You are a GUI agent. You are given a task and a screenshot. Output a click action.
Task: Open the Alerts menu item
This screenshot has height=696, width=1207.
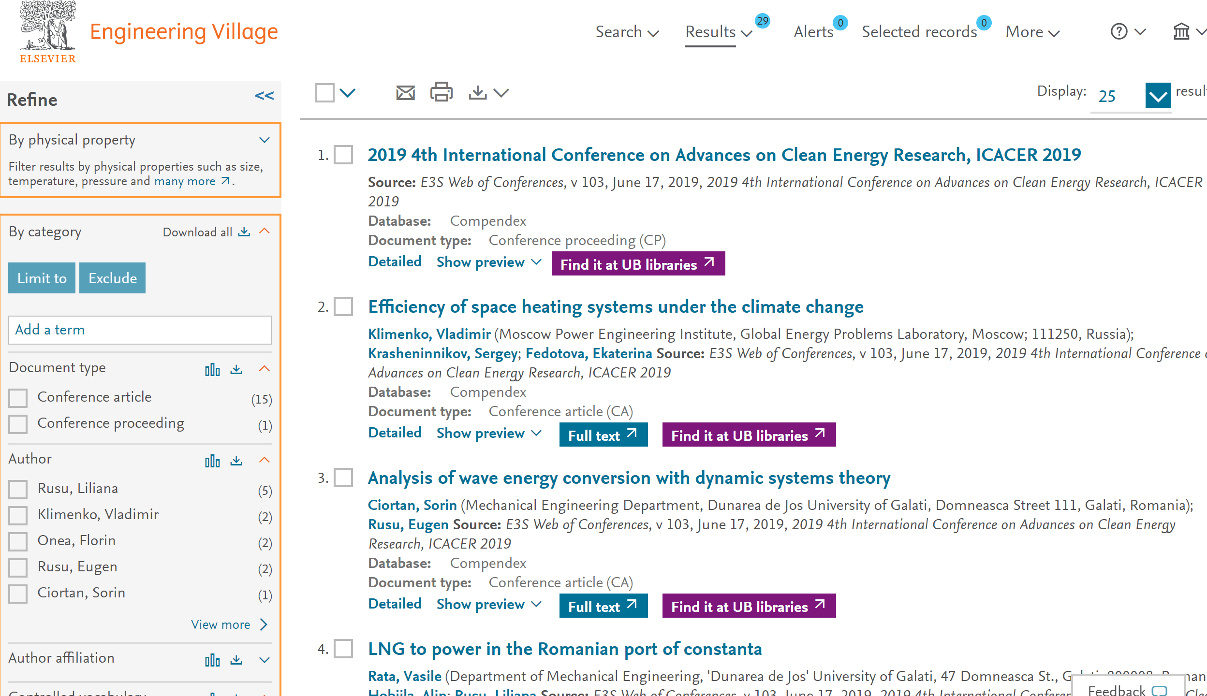tap(813, 32)
